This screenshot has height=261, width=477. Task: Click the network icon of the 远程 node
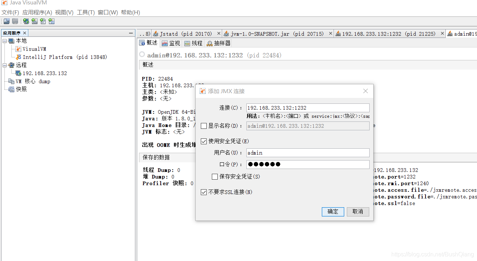point(11,65)
